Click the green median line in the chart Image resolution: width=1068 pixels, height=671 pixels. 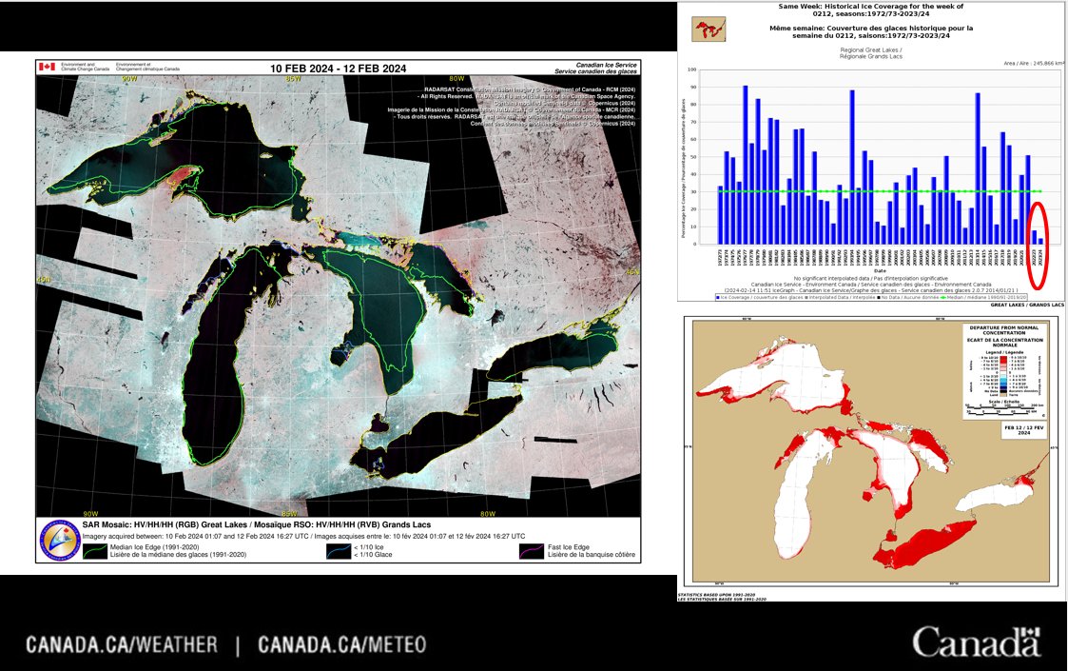[880, 191]
